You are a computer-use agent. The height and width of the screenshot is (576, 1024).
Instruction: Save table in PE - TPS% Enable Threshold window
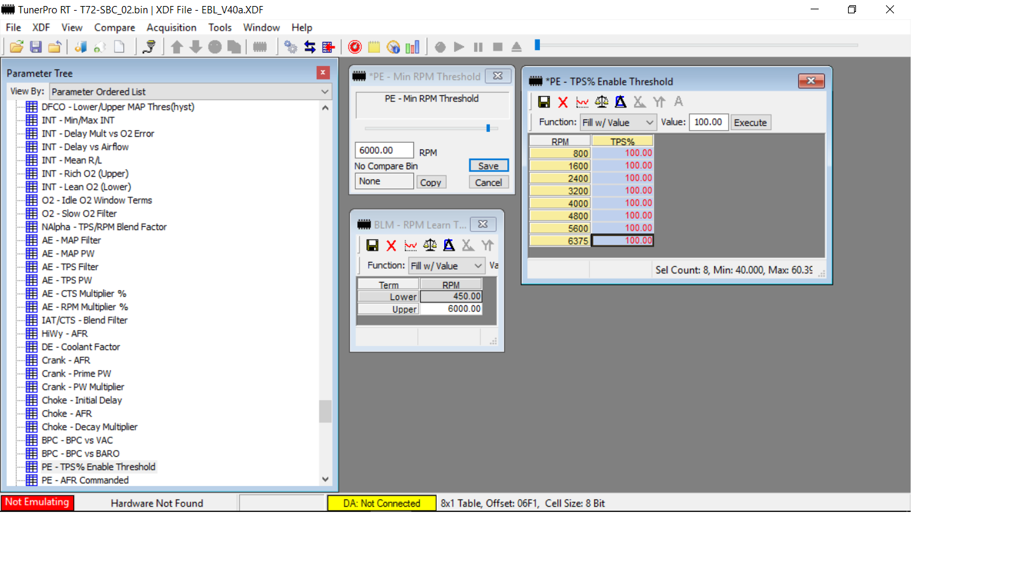coord(544,102)
